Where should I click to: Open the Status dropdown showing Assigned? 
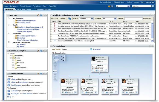point(86,19)
